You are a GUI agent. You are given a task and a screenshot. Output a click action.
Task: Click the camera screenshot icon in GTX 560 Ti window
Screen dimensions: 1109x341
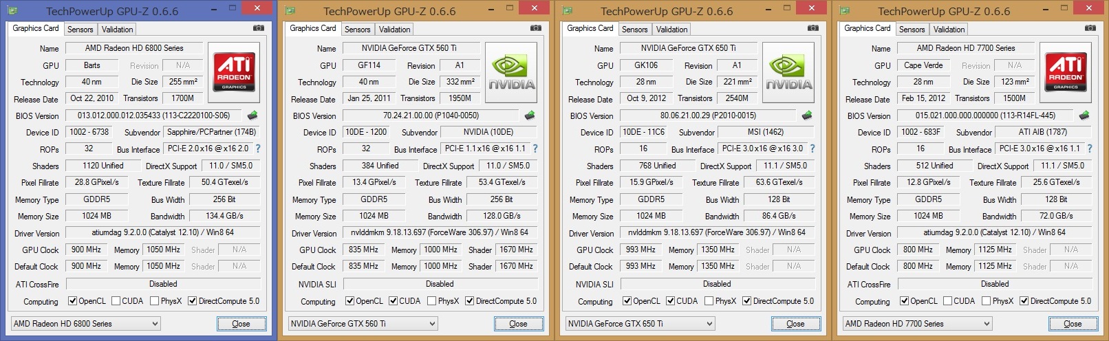click(535, 28)
